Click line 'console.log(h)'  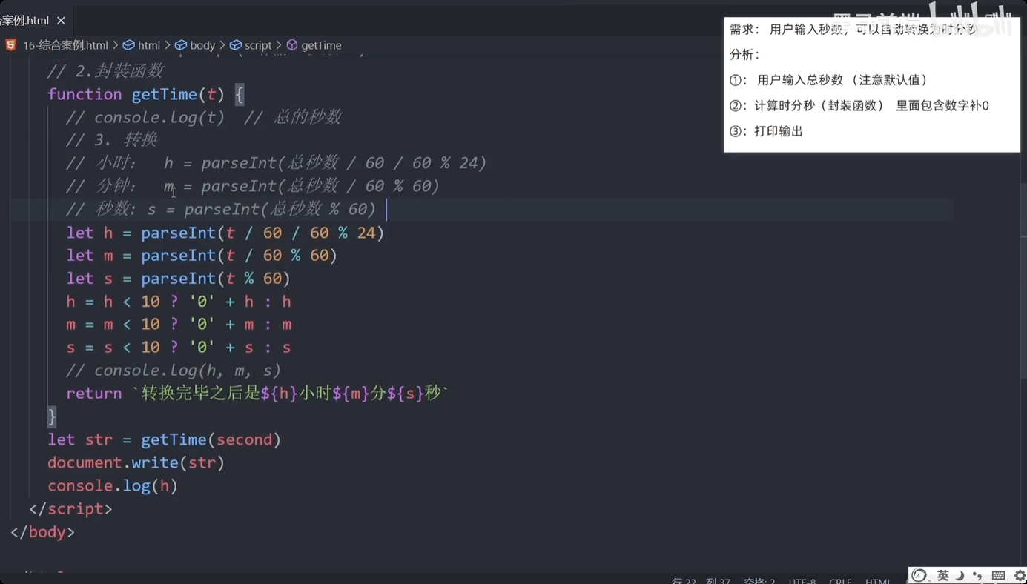tap(113, 485)
